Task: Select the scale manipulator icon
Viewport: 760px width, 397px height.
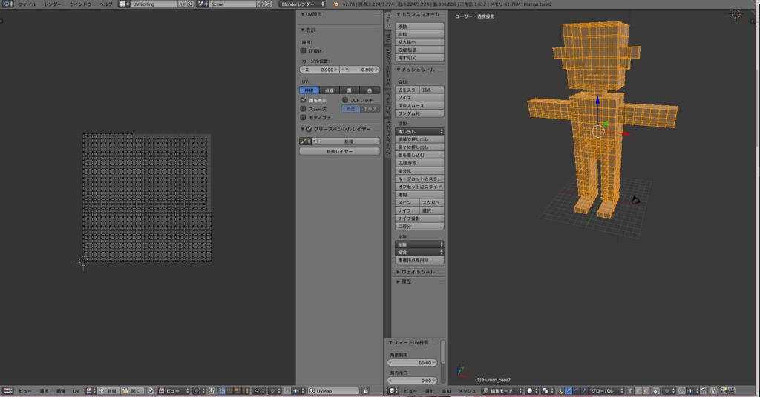Action: click(x=584, y=391)
